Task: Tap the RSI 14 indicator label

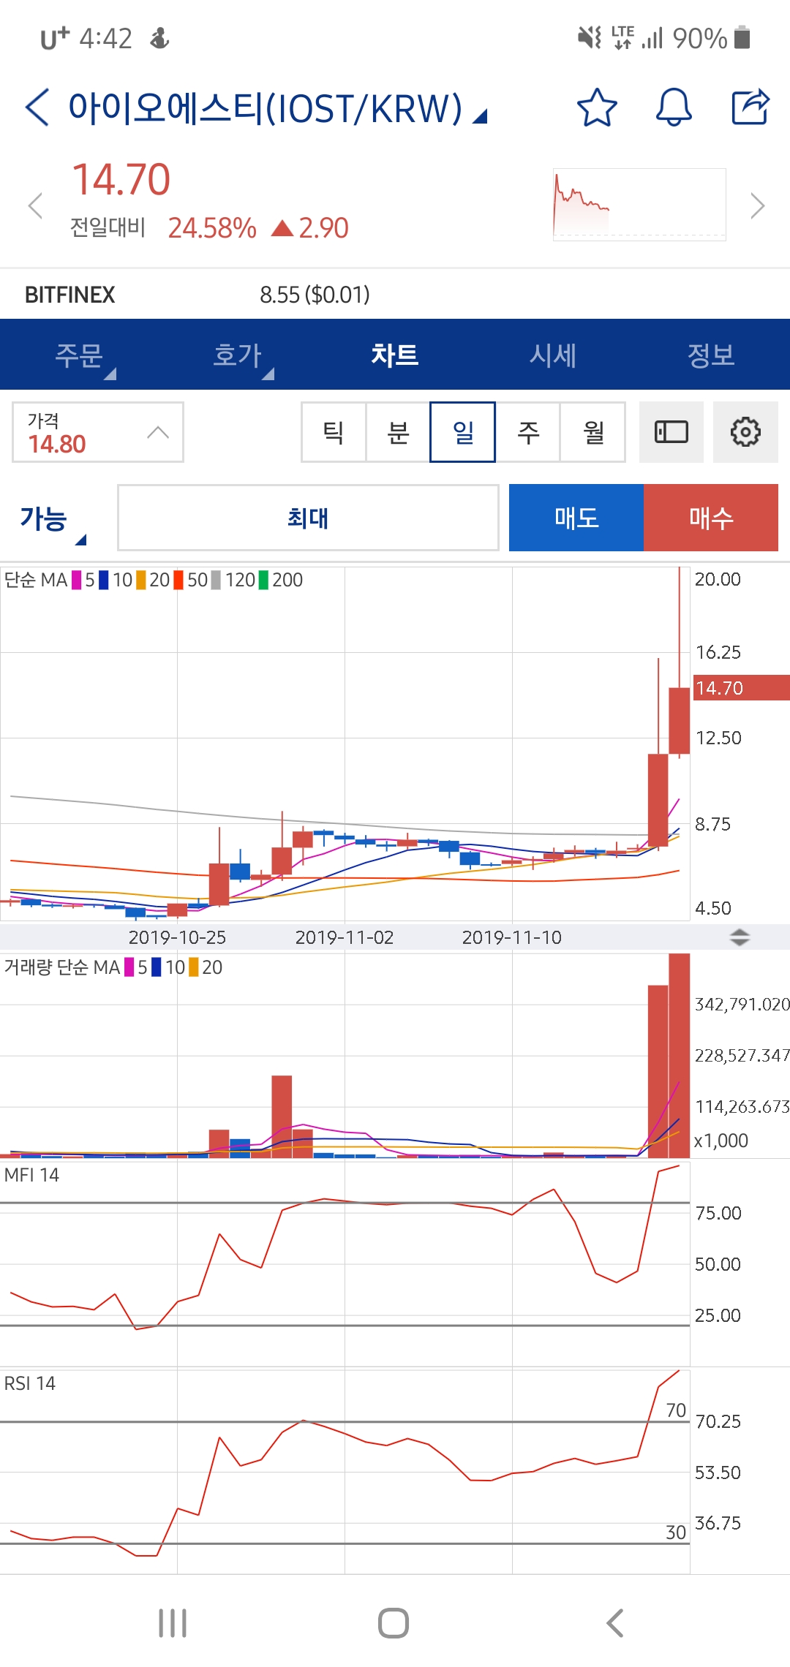Action: point(30,1383)
